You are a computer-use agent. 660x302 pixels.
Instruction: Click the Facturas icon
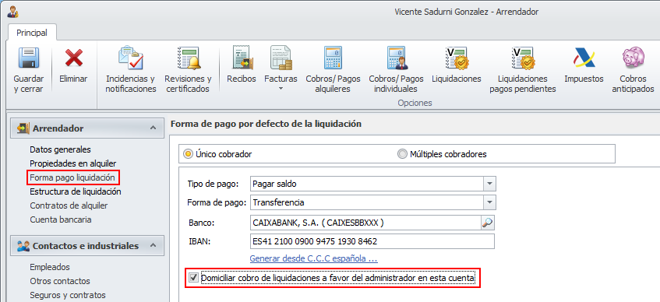click(281, 58)
